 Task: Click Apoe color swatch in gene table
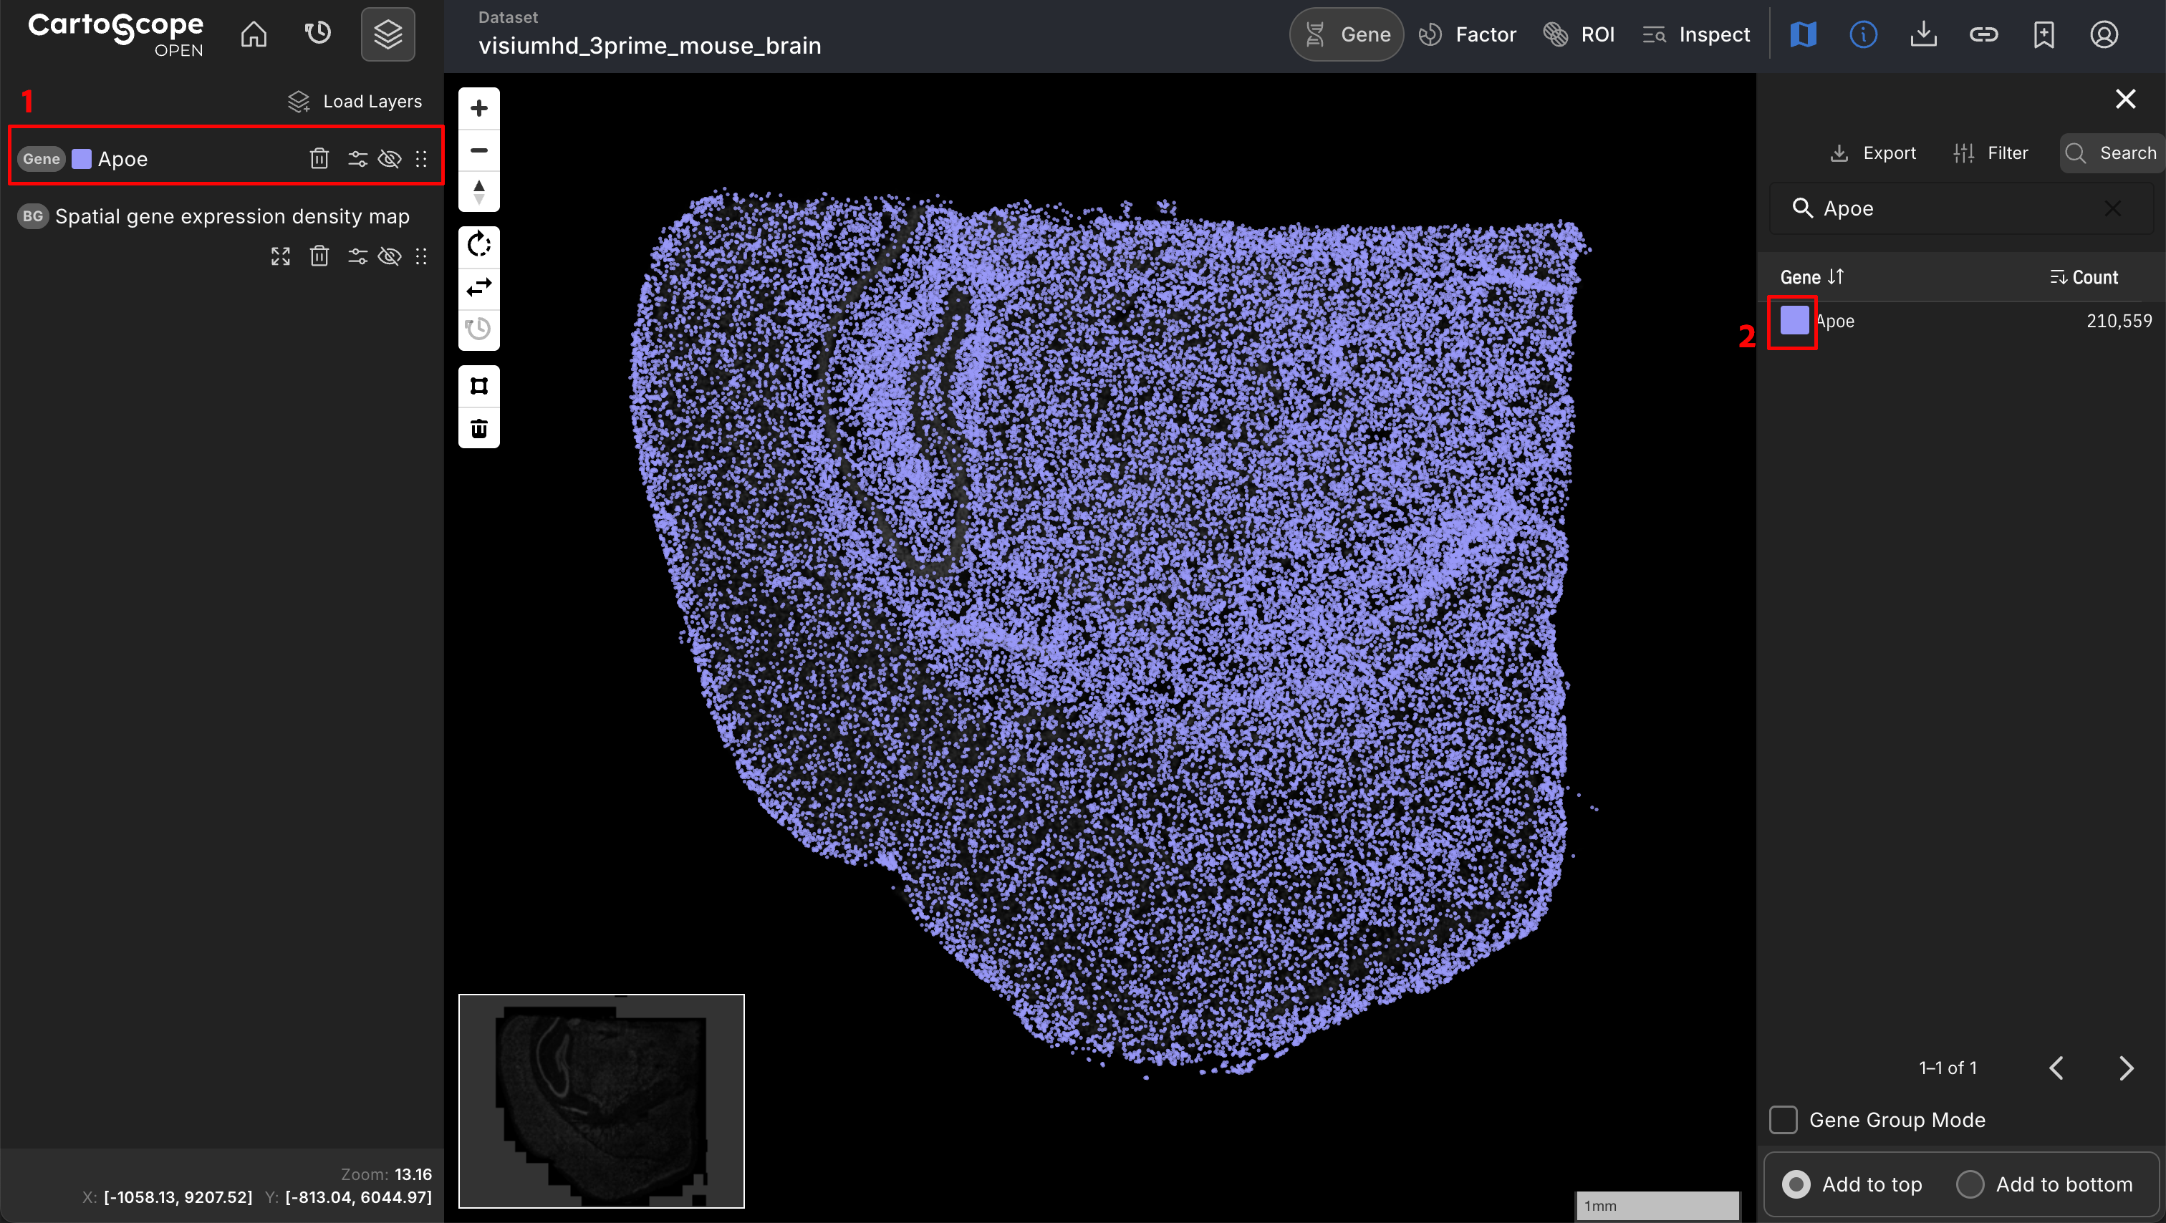tap(1794, 321)
